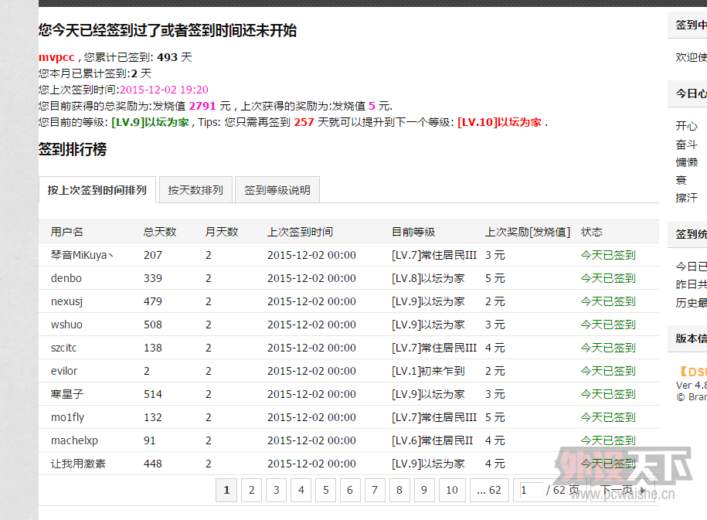Click user machelxp in ranking list
Screen dimensions: 707x520
click(74, 440)
